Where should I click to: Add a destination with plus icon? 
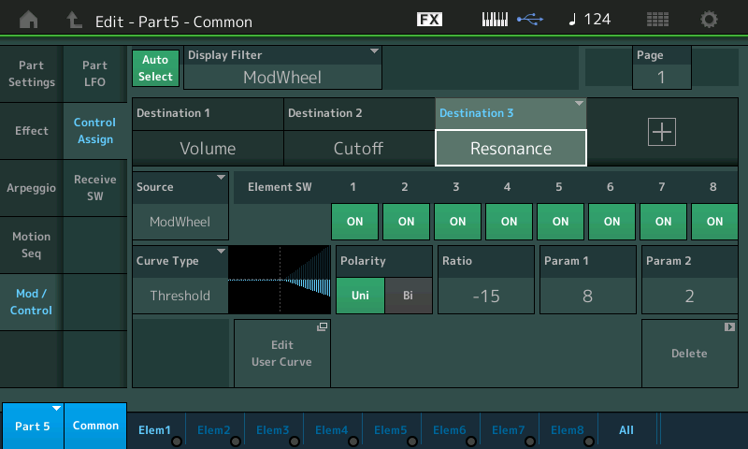661,133
